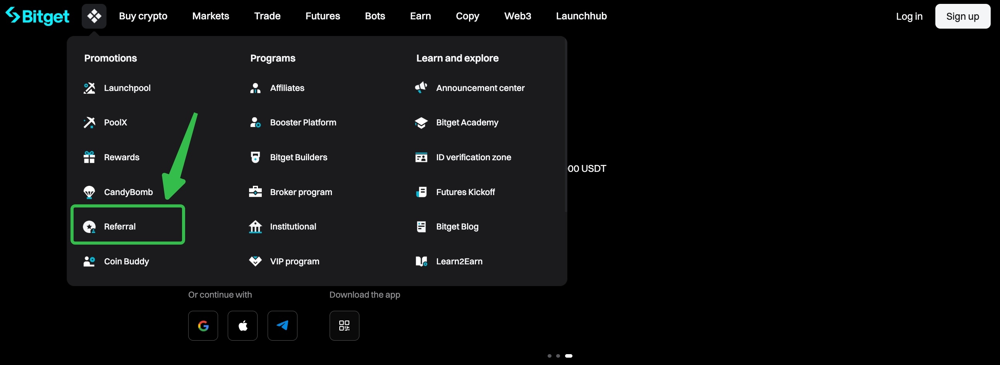Click the CandyBomb parachute icon
The width and height of the screenshot is (1000, 365).
(89, 192)
